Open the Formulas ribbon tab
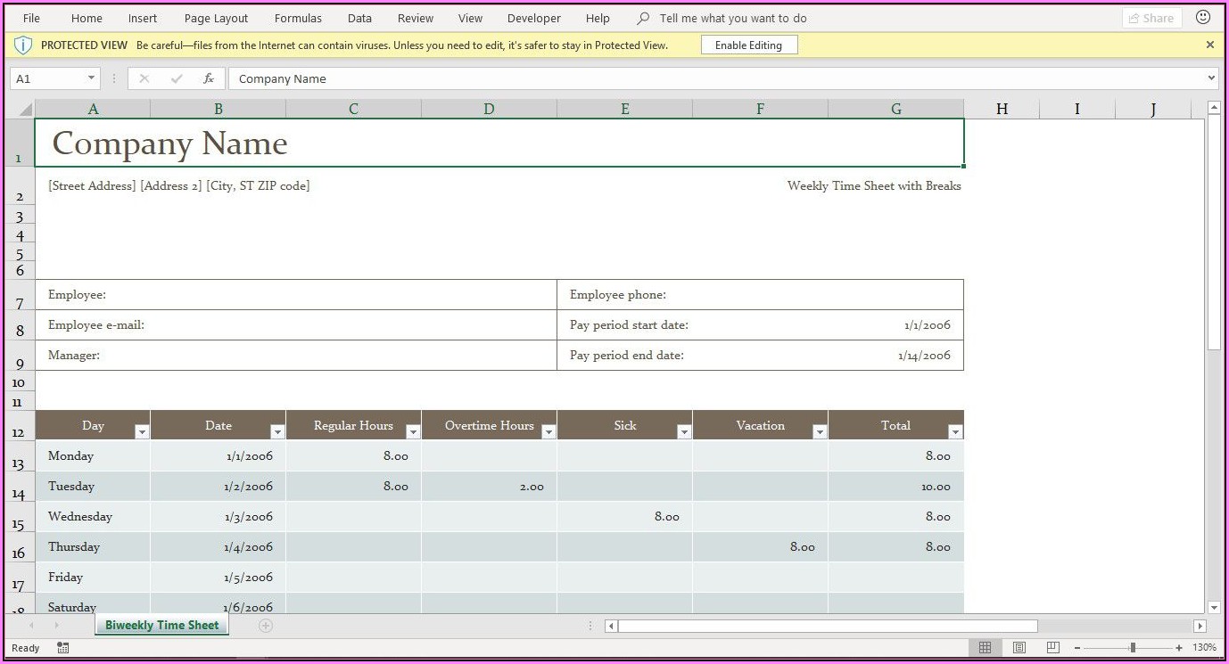This screenshot has height=664, width=1229. point(298,18)
